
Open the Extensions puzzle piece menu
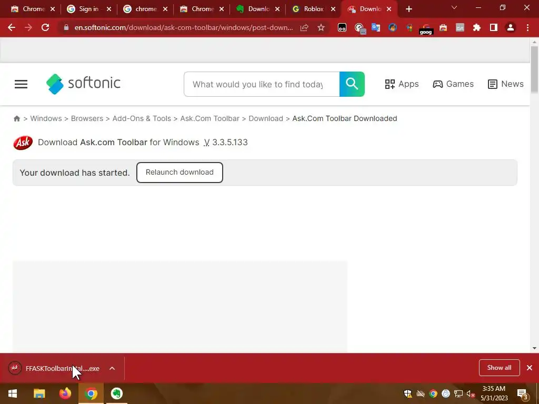[x=477, y=27]
